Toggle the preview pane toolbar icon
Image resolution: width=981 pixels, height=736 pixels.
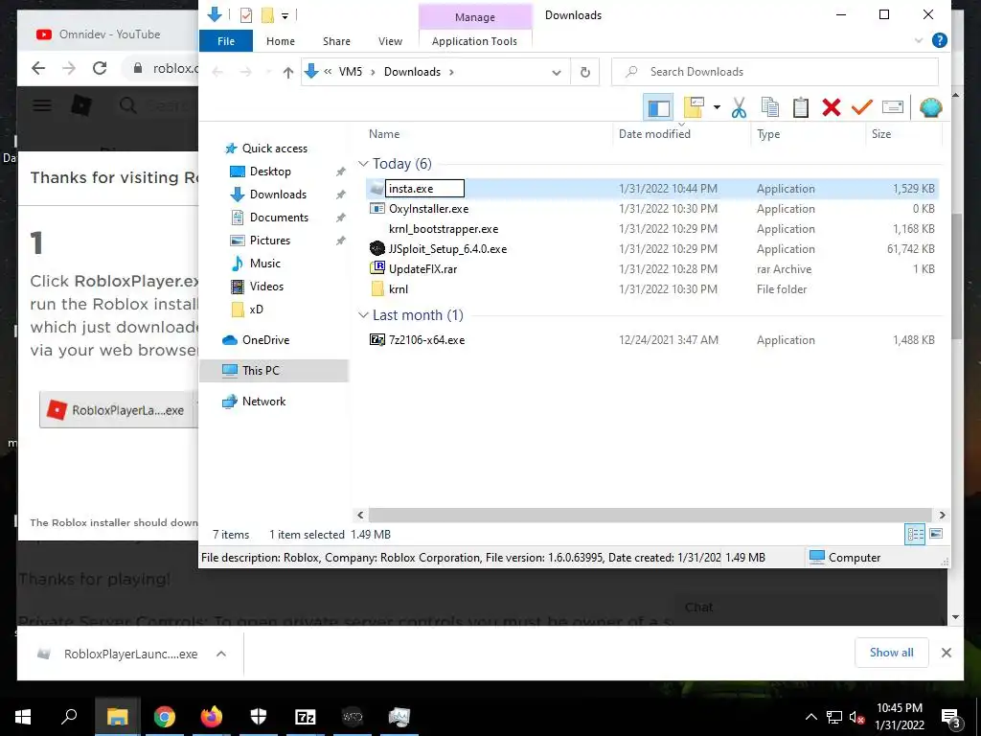click(658, 107)
